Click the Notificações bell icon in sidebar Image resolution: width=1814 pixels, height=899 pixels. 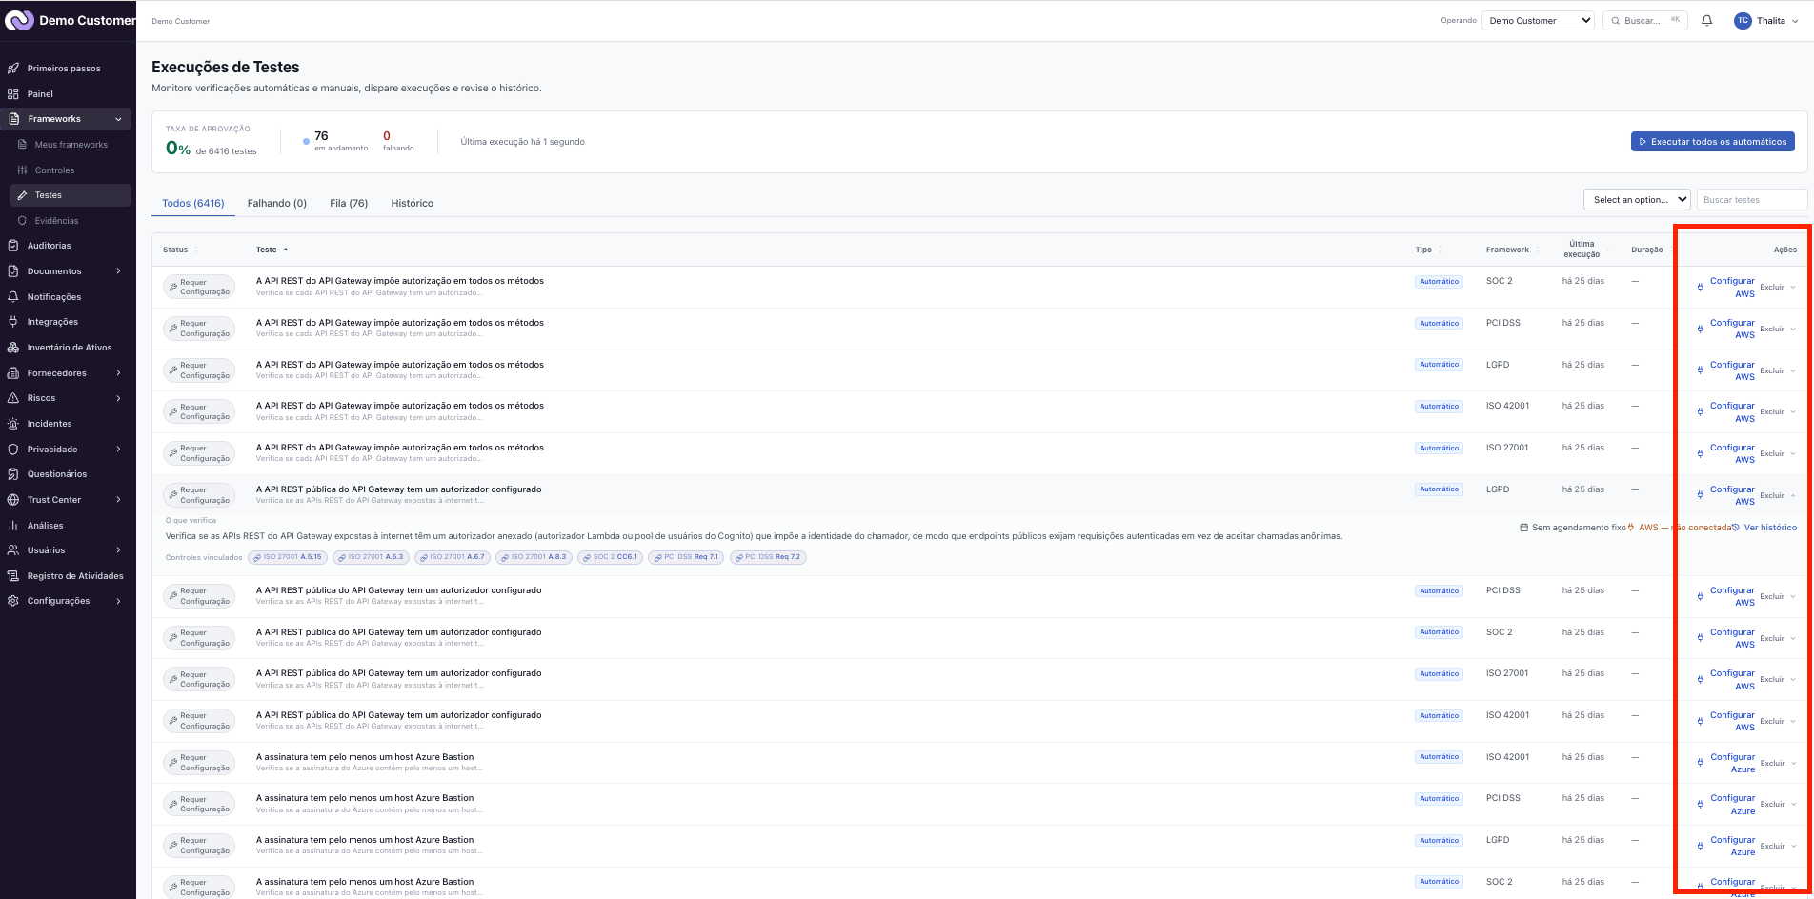(x=13, y=297)
